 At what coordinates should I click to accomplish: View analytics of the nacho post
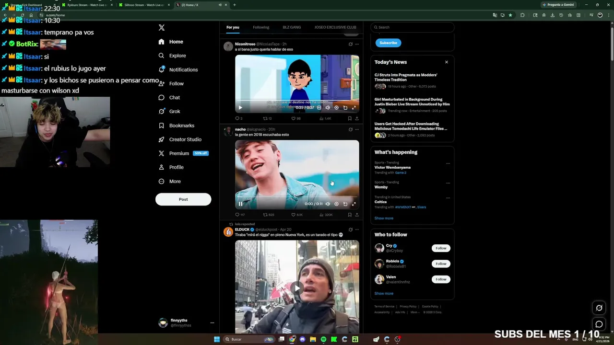click(326, 215)
